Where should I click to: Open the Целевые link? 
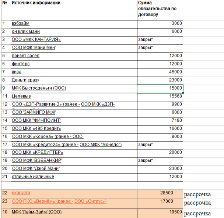21,96
